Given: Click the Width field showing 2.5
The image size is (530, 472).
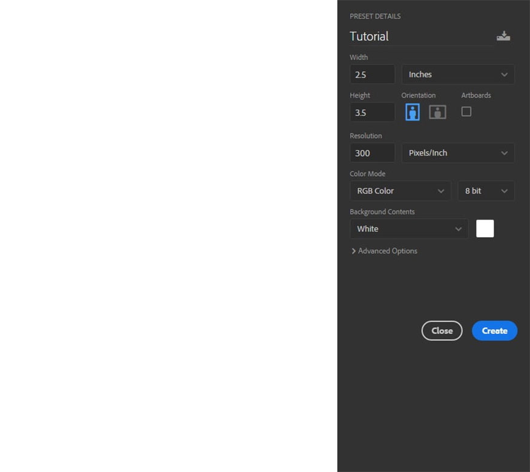Looking at the screenshot, I should [x=372, y=74].
